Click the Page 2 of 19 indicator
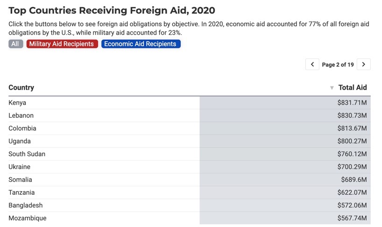Image resolution: width=382 pixels, height=227 pixels. (x=338, y=64)
